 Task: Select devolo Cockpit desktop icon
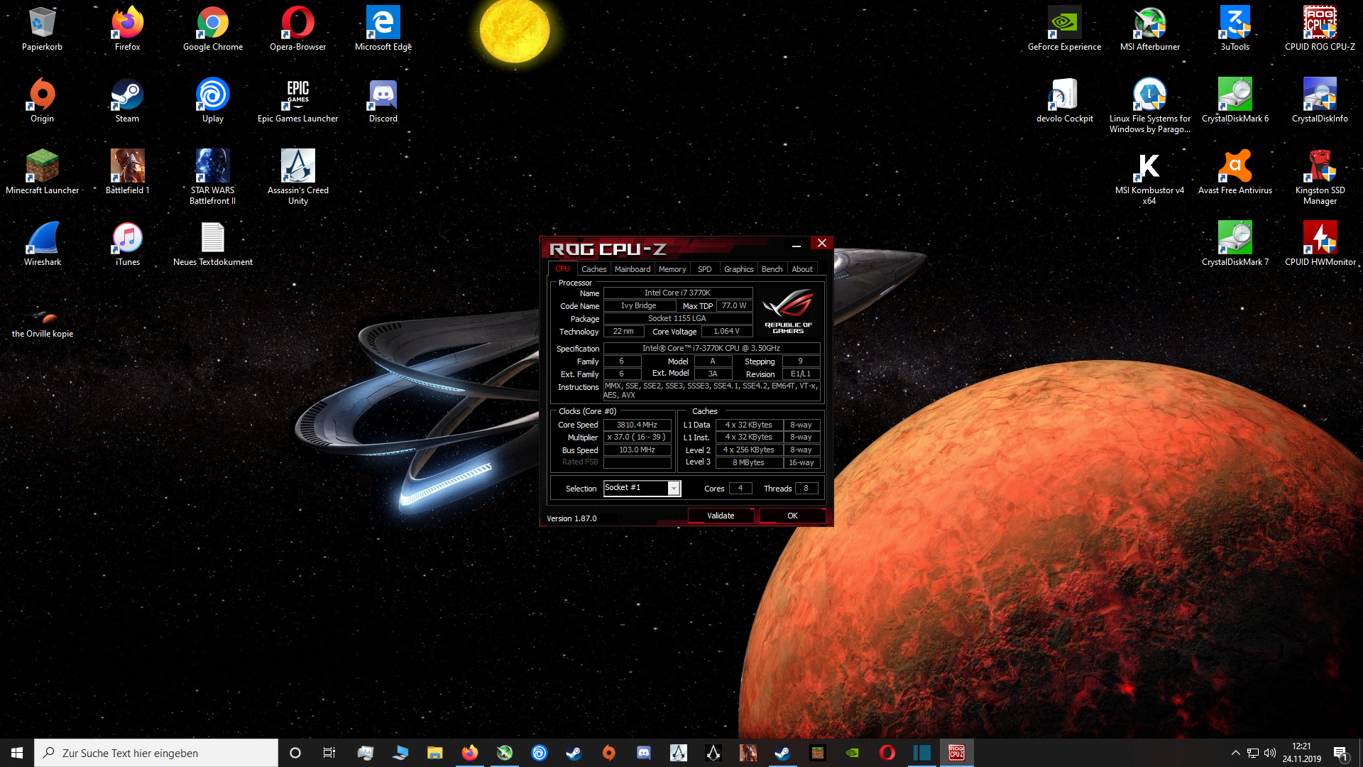point(1064,101)
